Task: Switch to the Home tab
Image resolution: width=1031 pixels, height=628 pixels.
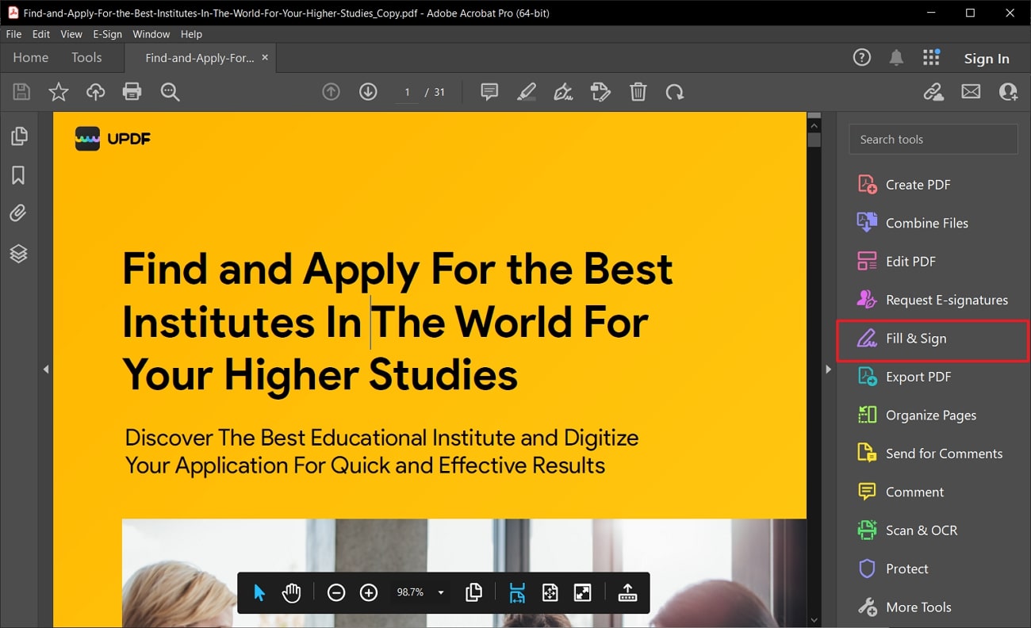Action: click(30, 57)
